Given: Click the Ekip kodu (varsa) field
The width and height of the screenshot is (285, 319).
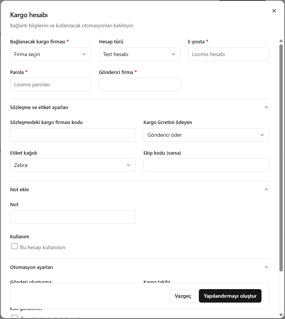Looking at the screenshot, I should [x=206, y=165].
